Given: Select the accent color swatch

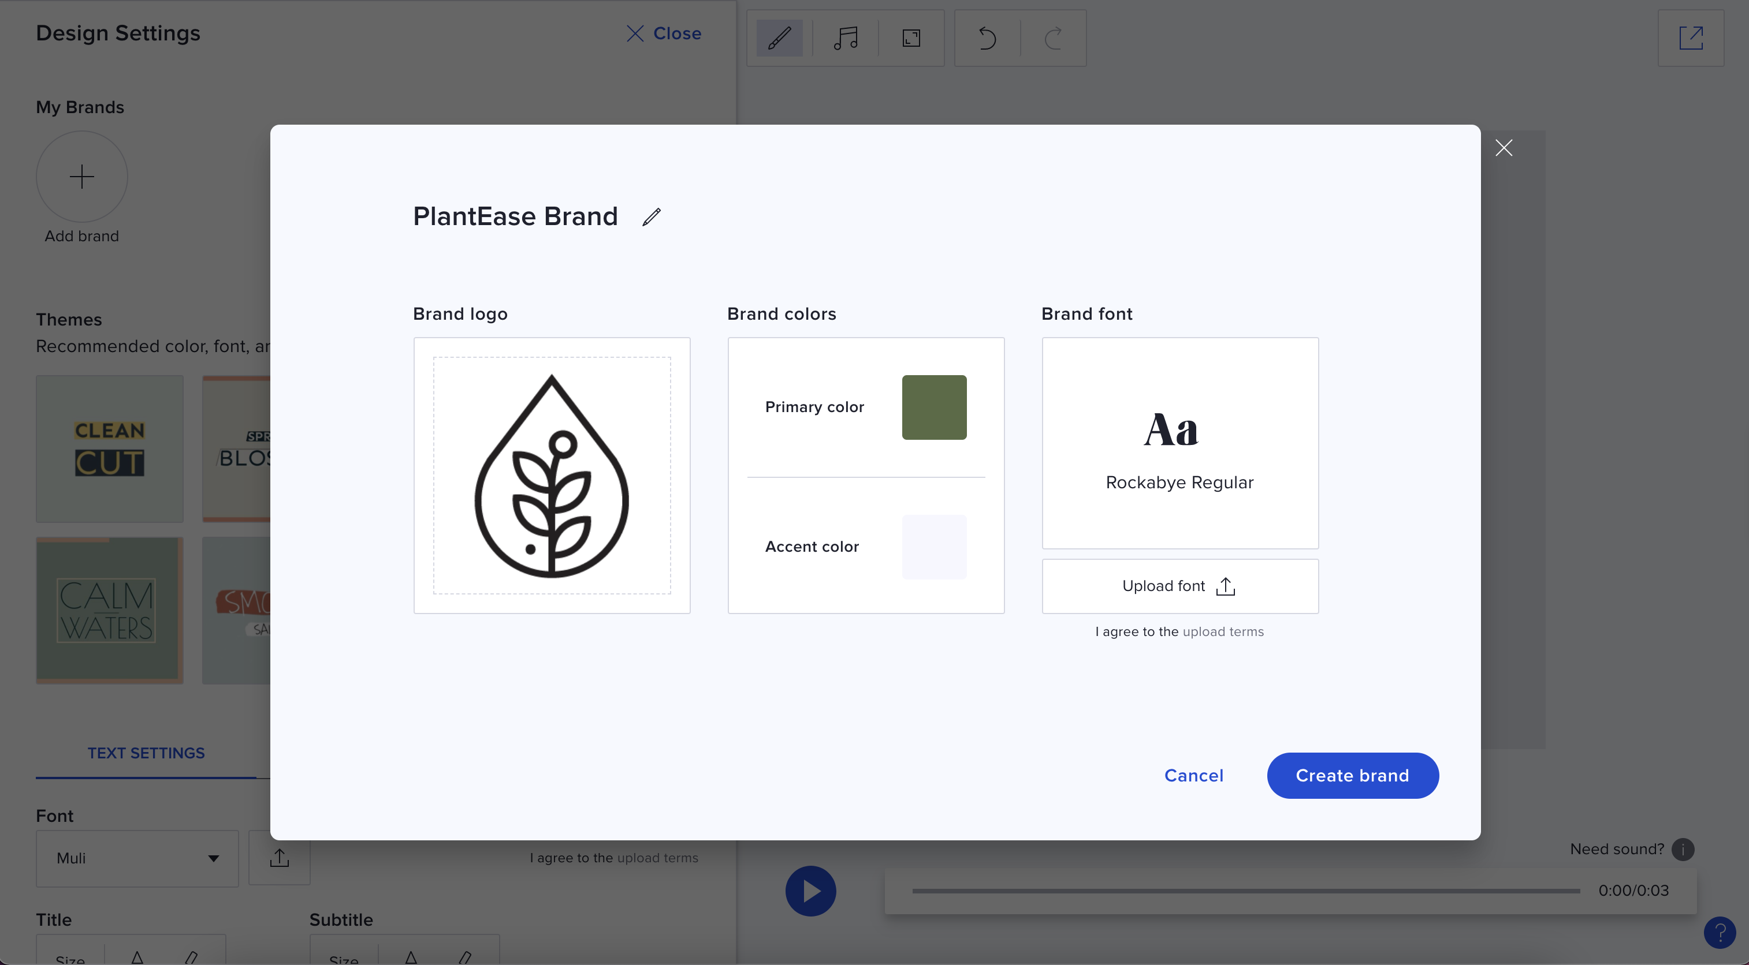Looking at the screenshot, I should 935,545.
